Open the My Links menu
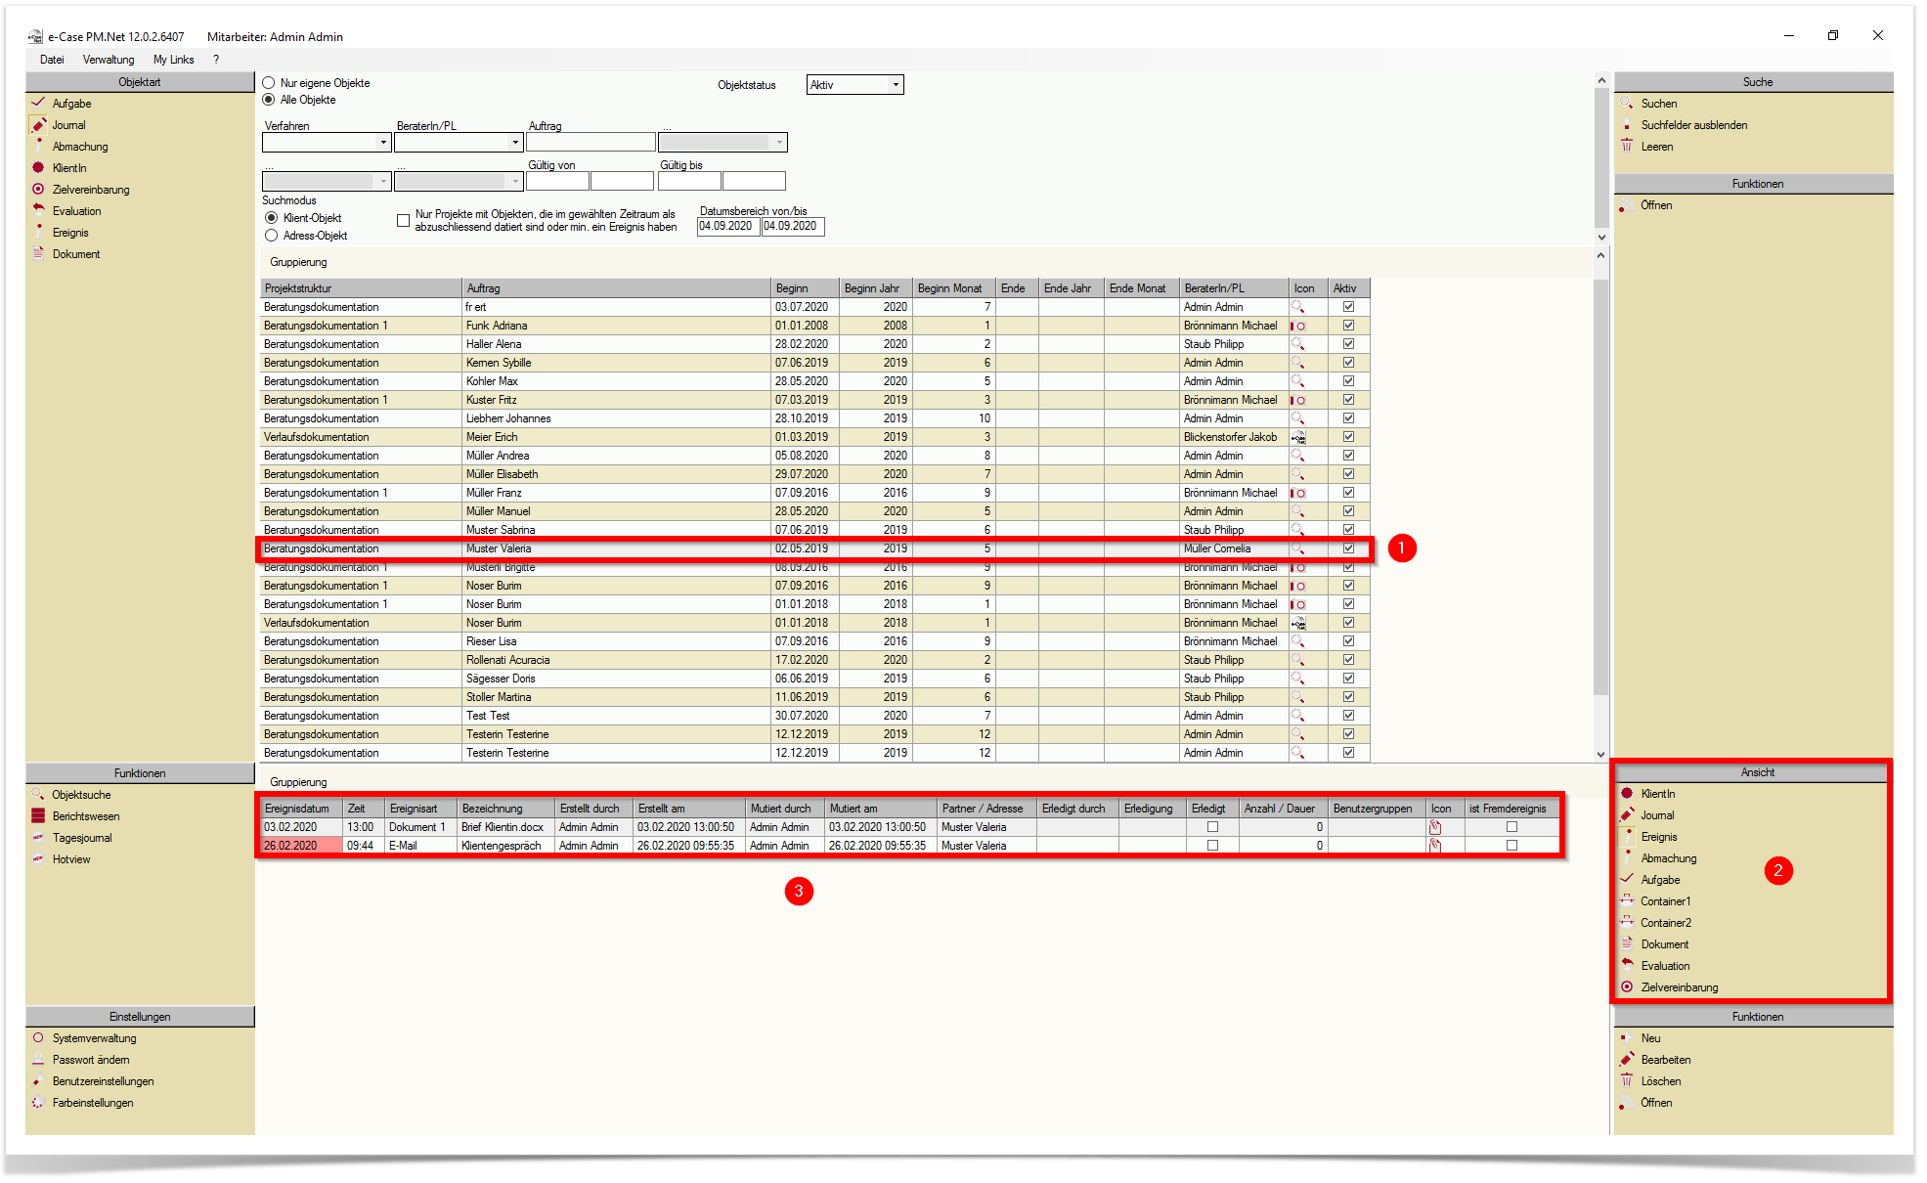The image size is (1927, 1183). (173, 60)
